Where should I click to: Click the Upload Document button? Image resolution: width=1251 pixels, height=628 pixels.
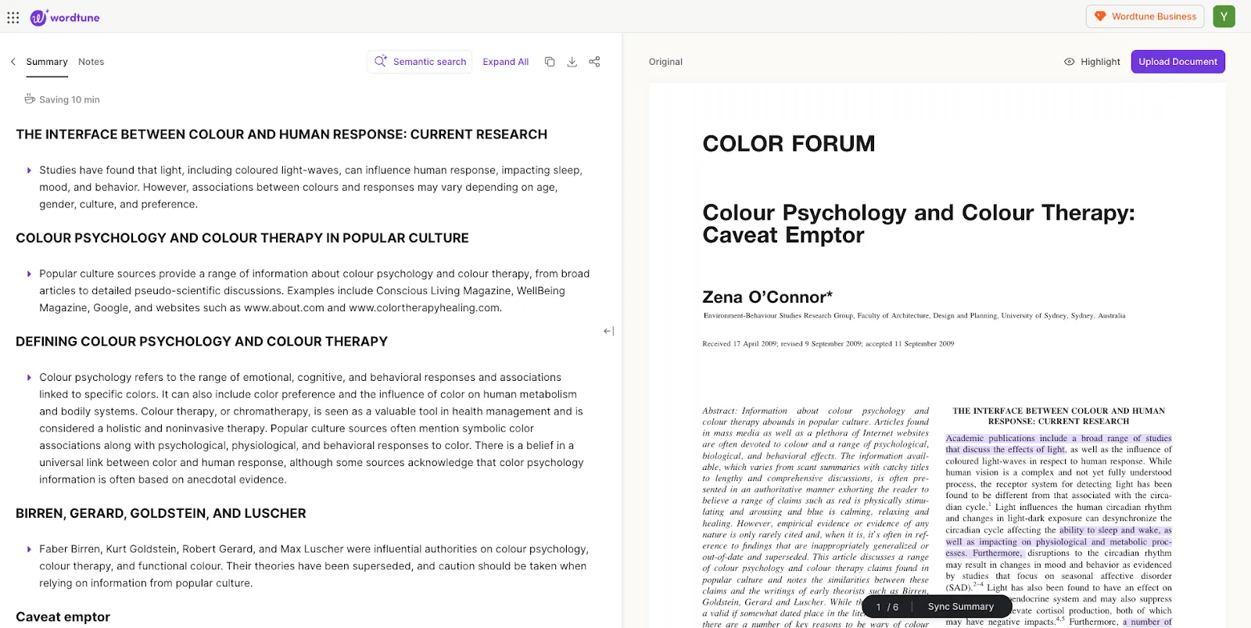pos(1178,62)
